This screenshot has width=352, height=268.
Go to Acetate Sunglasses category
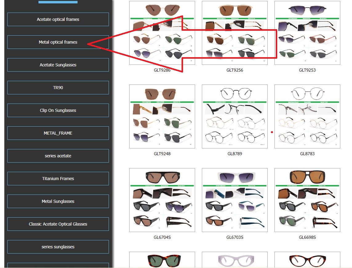[x=58, y=65]
